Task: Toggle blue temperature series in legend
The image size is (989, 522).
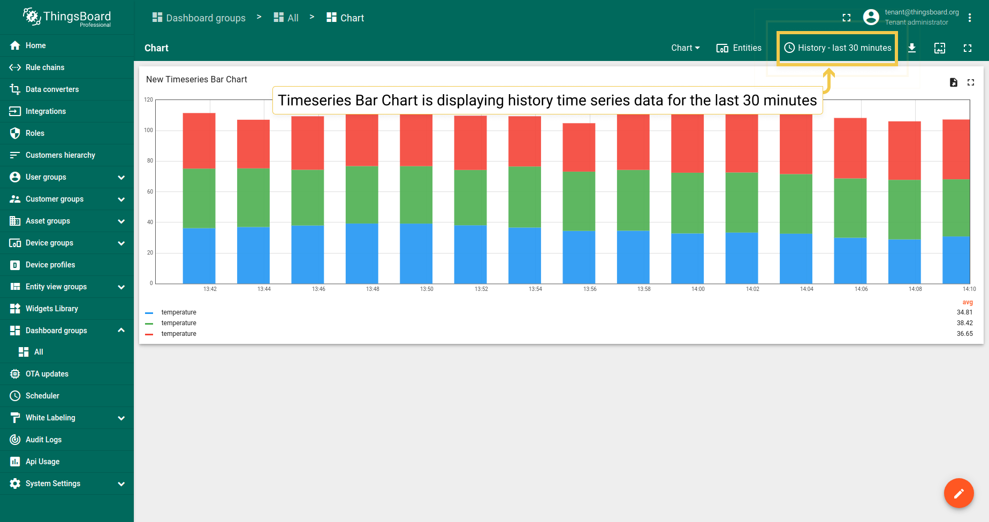Action: point(179,312)
